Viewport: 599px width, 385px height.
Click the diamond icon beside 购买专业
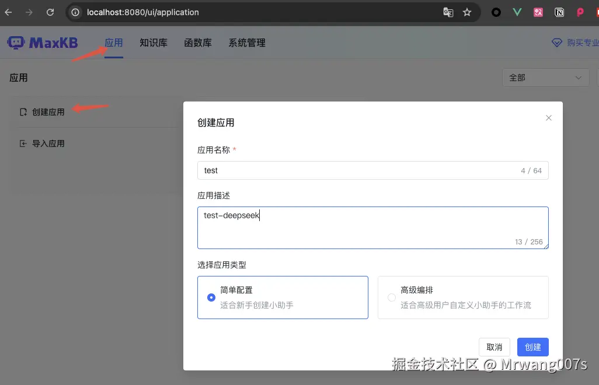click(556, 43)
